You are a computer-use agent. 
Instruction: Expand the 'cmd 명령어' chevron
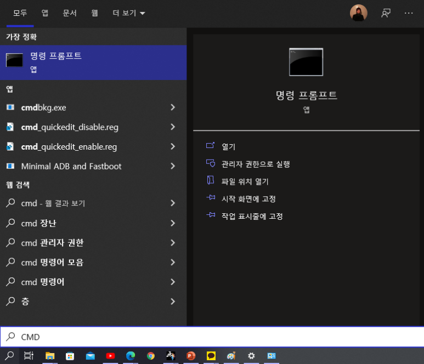pyautogui.click(x=173, y=282)
